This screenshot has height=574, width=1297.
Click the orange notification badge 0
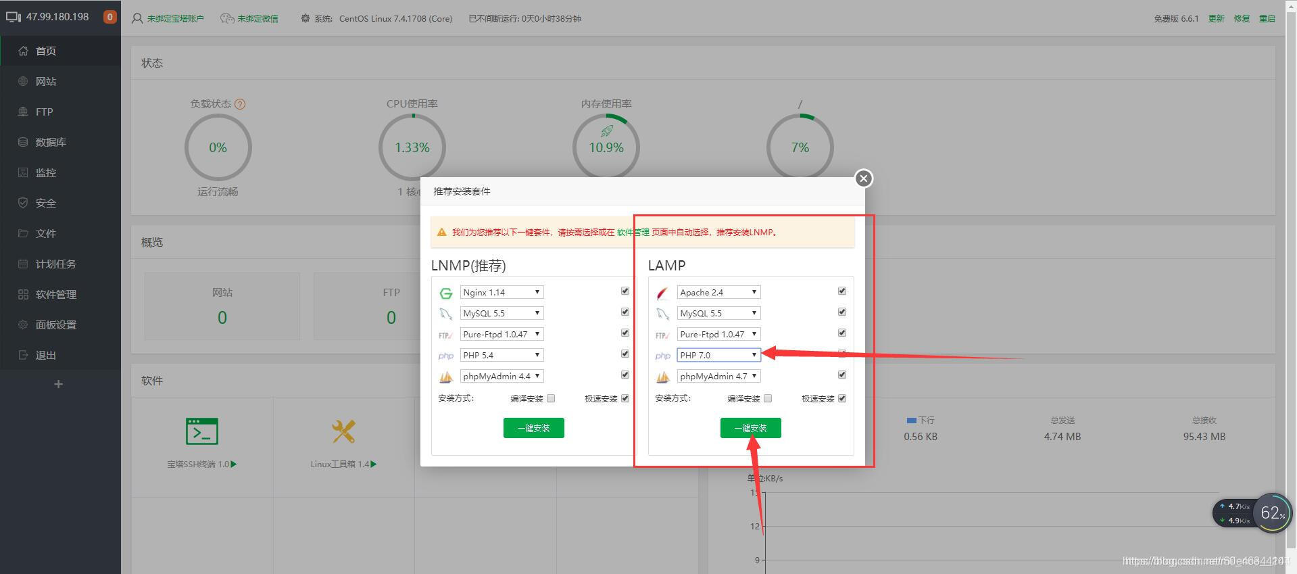109,17
